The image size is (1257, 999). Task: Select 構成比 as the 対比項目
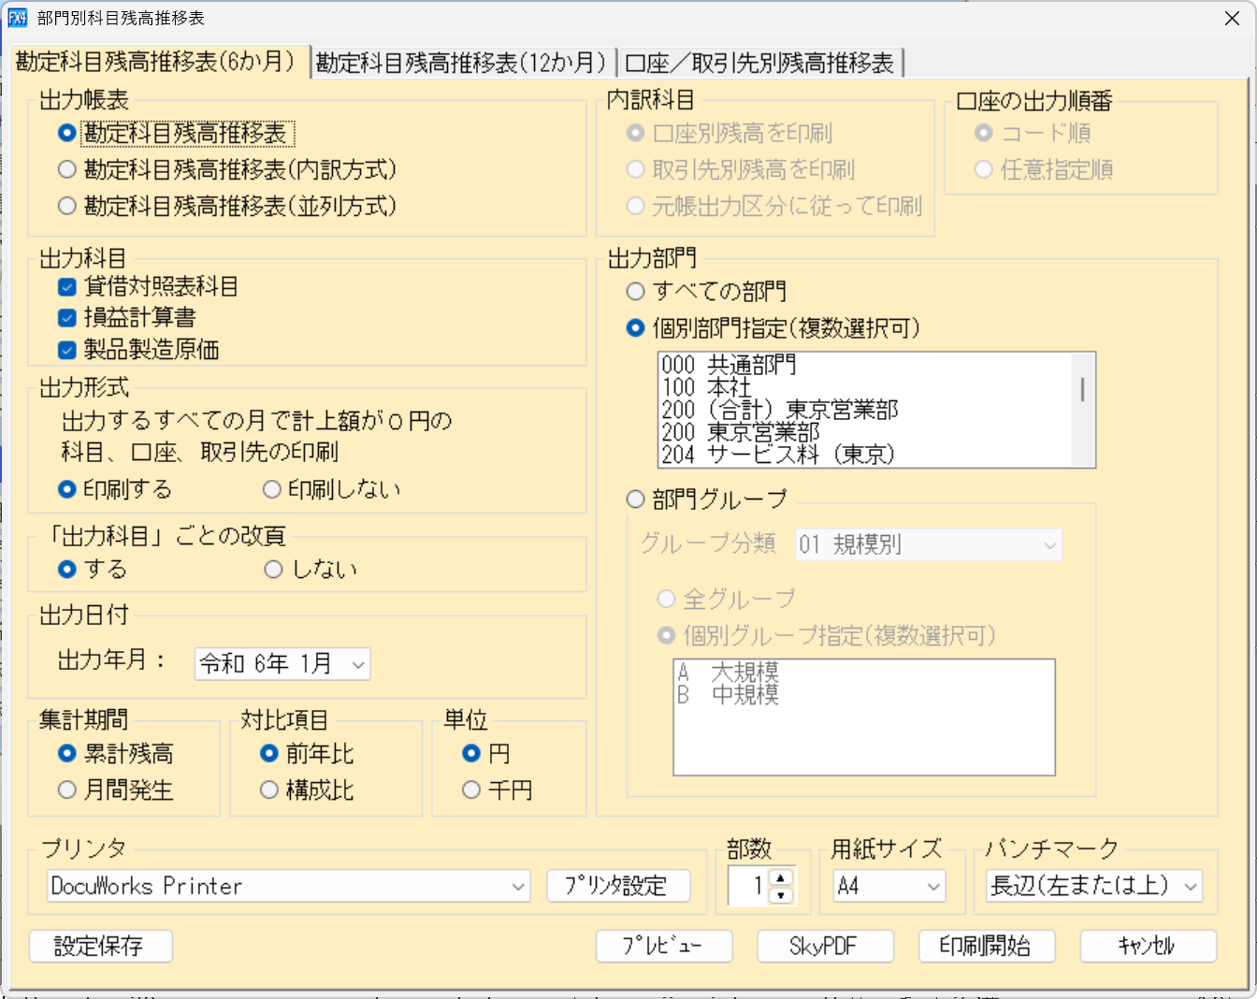click(x=269, y=790)
